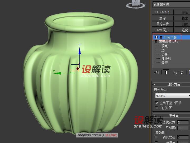Click the 平滑度 field showing 1.0
This screenshot has width=190, height=143.
click(183, 128)
